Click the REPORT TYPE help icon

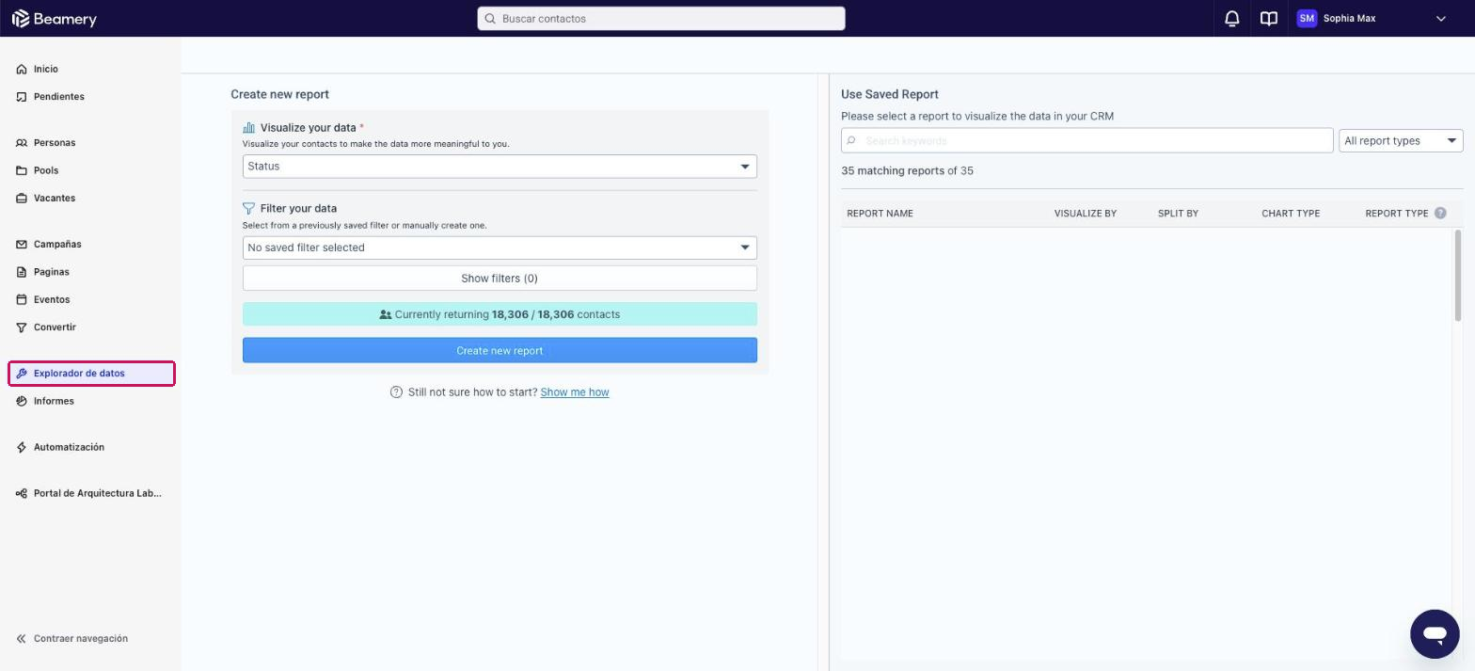tap(1440, 214)
